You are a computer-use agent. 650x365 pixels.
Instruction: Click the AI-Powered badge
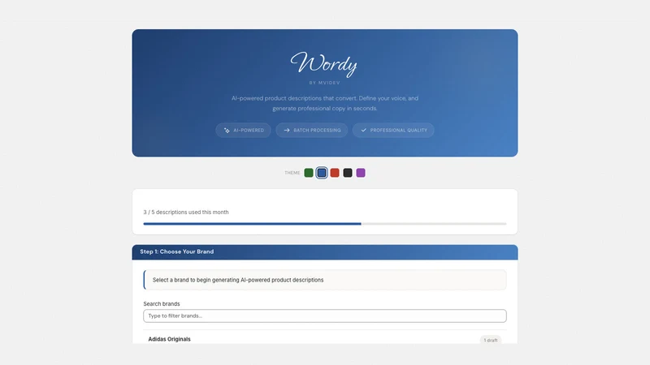243,130
